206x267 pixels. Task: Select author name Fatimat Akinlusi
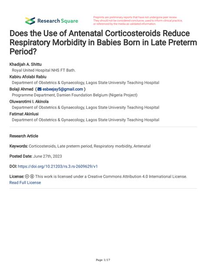tap(24, 114)
